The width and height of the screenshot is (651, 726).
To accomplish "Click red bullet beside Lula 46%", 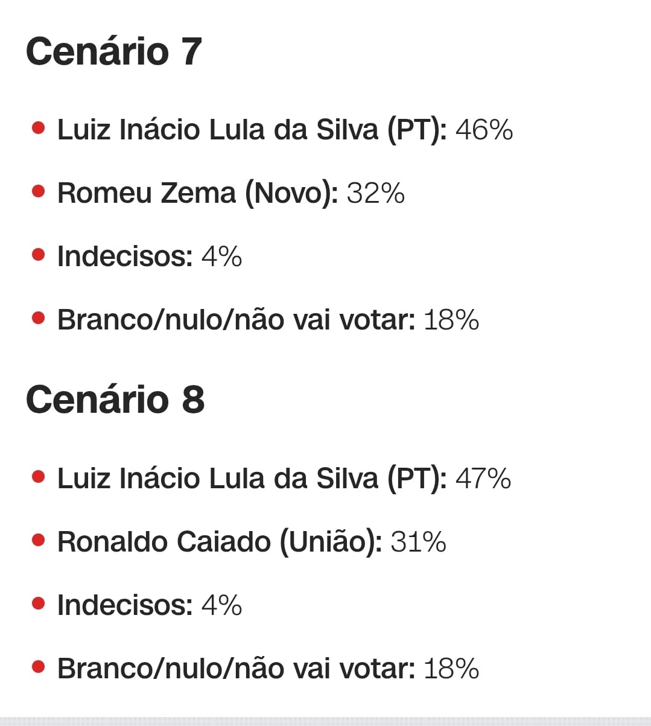I will 39,129.
